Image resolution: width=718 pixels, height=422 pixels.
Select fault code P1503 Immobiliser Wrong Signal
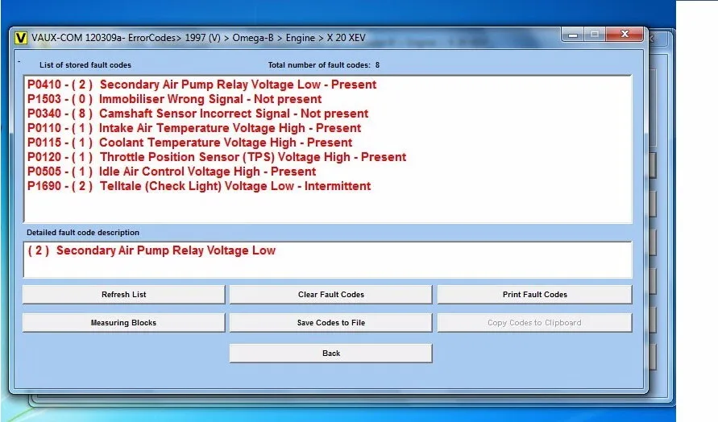(x=174, y=99)
